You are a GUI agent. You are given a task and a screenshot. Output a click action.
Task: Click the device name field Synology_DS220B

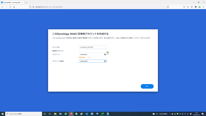coord(93,47)
